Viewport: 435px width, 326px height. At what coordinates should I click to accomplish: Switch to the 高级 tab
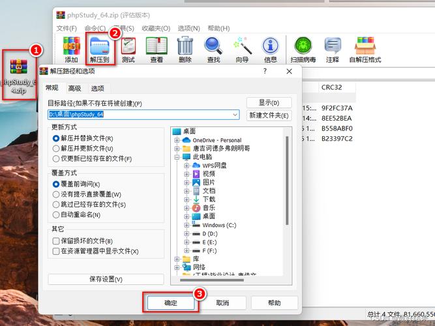tap(74, 89)
